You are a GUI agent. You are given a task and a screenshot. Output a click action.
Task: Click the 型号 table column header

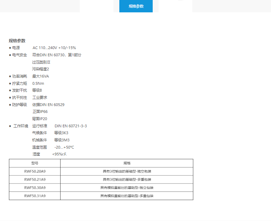(35, 163)
